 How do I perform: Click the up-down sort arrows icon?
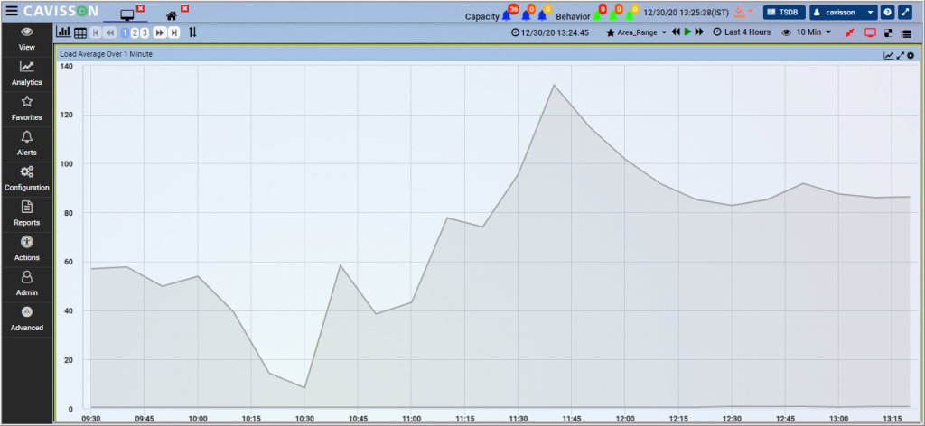192,32
